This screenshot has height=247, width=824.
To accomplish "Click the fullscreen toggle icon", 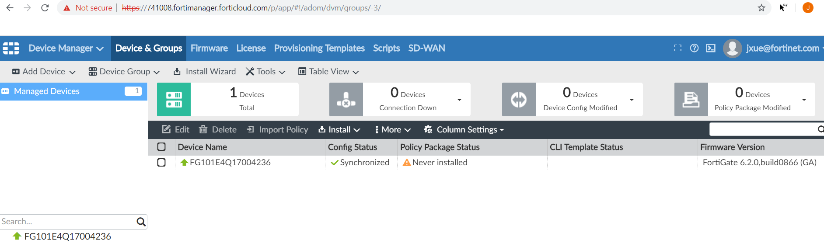I will click(677, 48).
